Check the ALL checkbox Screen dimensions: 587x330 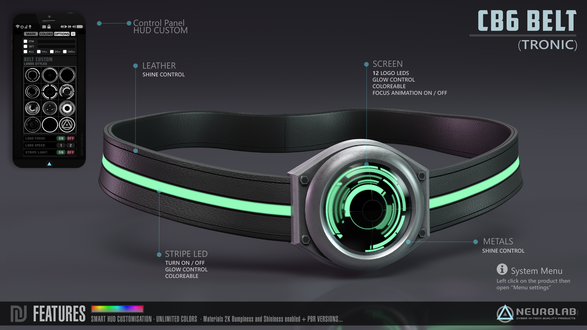point(26,52)
